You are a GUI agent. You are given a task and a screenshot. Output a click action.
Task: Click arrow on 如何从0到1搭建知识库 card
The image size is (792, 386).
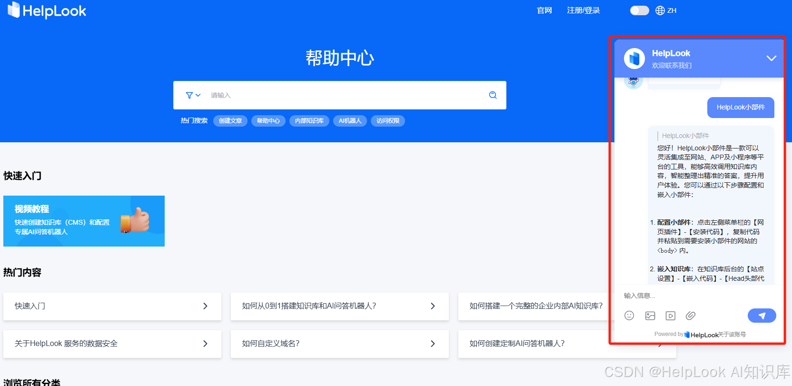[433, 306]
